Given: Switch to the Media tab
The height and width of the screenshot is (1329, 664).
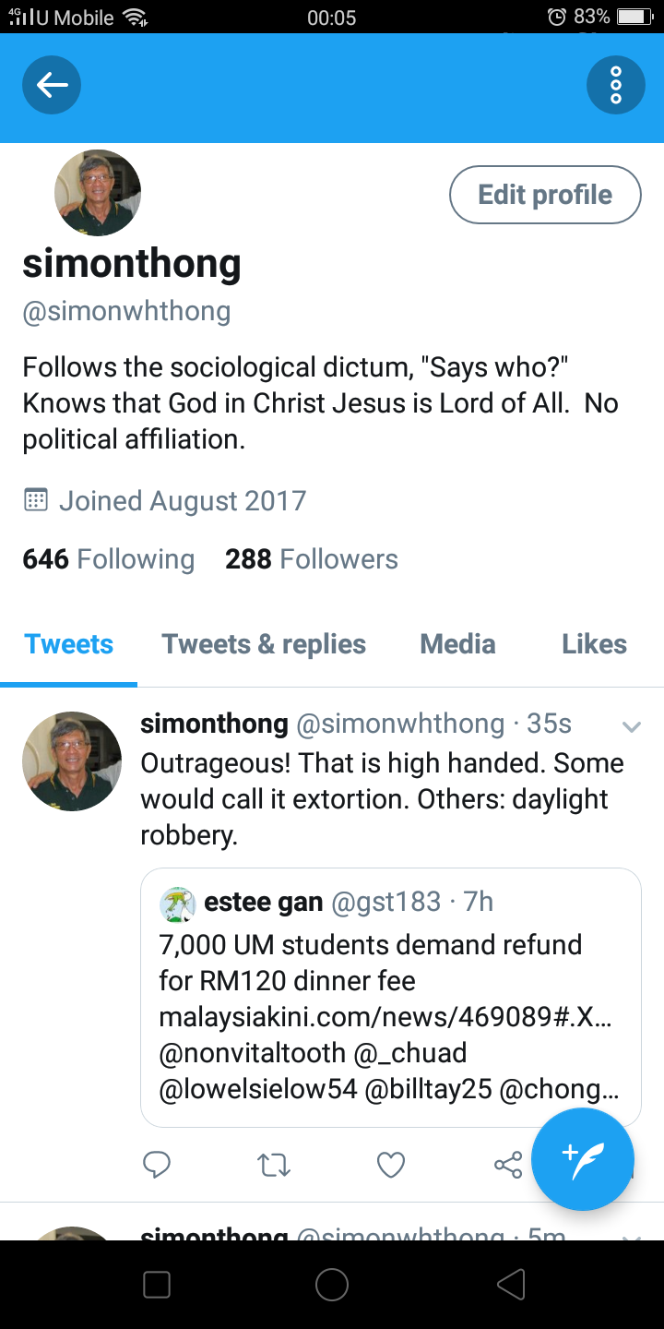Looking at the screenshot, I should click(x=457, y=644).
